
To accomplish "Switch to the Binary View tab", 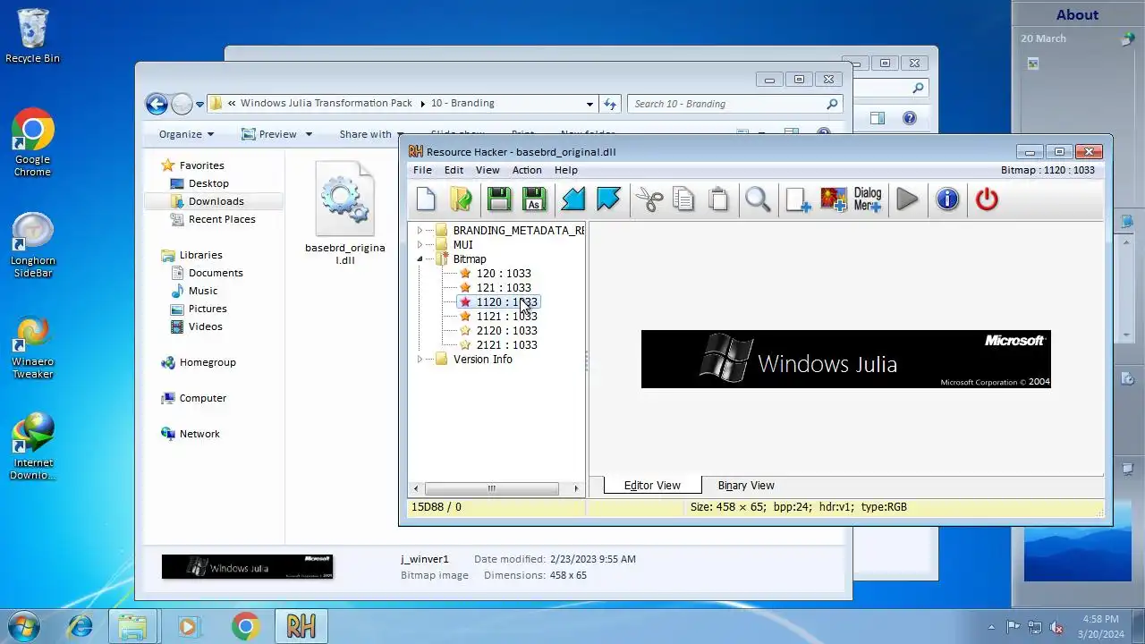I will pyautogui.click(x=746, y=486).
